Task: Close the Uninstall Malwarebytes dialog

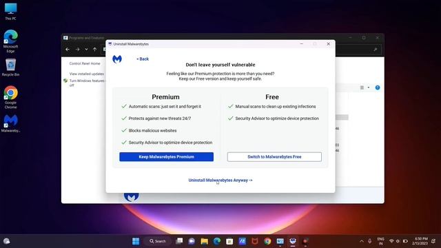Action: [x=328, y=44]
